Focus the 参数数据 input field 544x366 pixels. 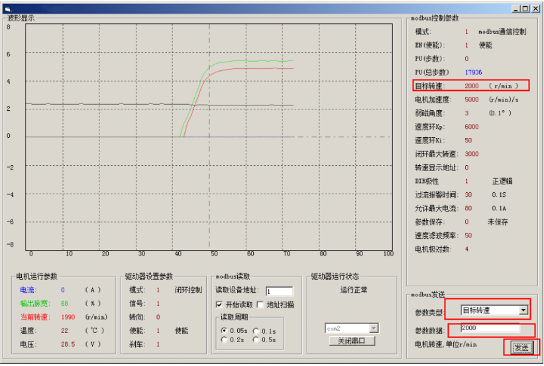click(490, 328)
